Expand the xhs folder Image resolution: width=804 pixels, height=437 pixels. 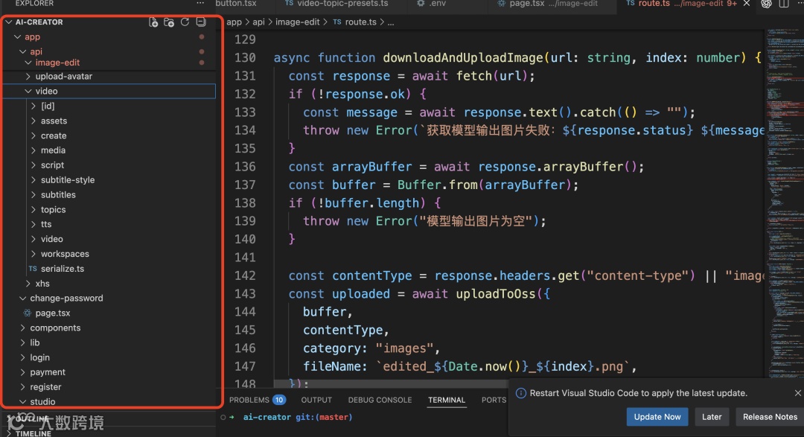28,284
